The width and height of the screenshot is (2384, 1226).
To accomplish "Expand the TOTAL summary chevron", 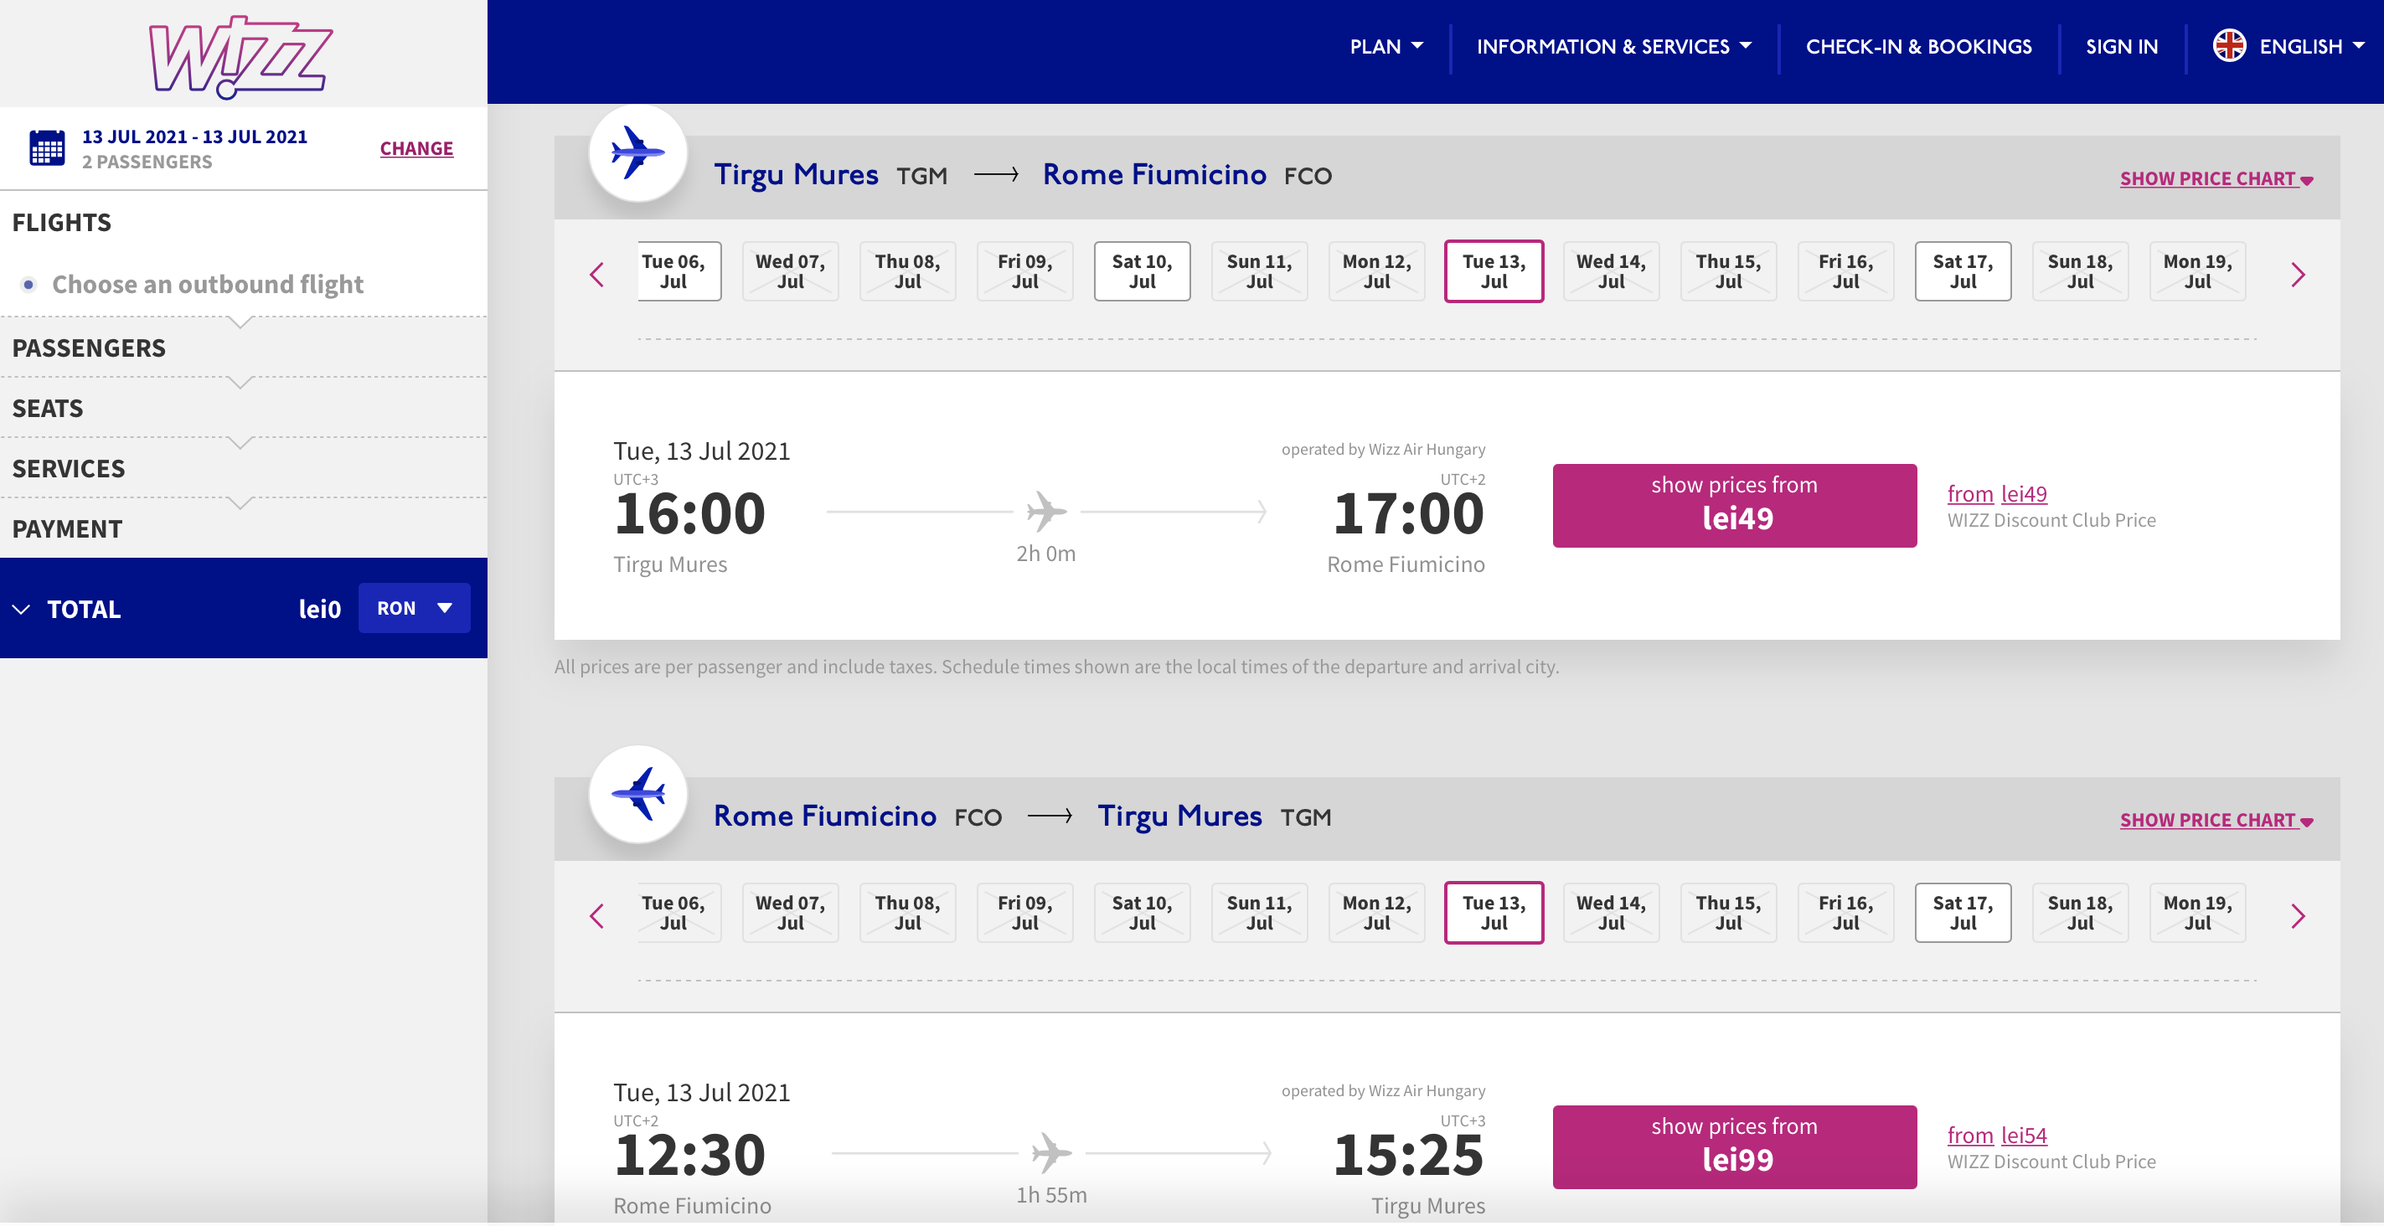I will pyautogui.click(x=21, y=609).
